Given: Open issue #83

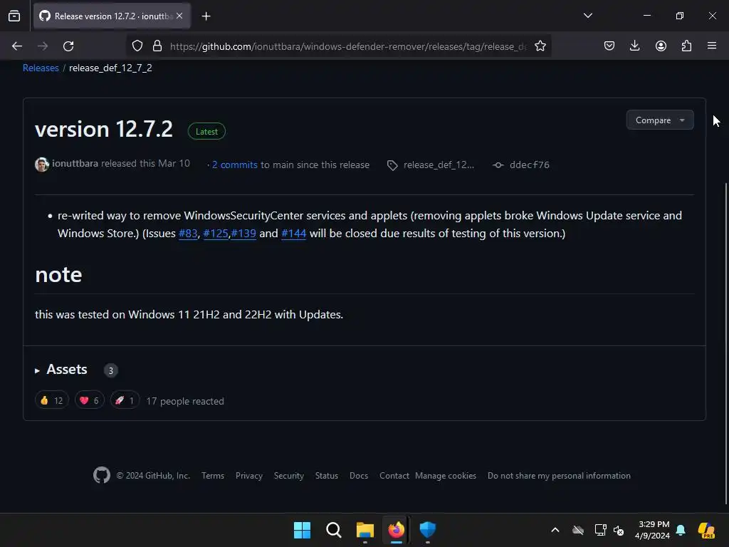Looking at the screenshot, I should [x=188, y=234].
